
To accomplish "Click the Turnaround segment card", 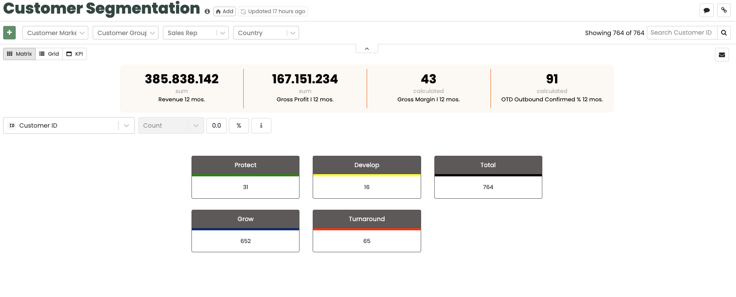I will tap(367, 231).
